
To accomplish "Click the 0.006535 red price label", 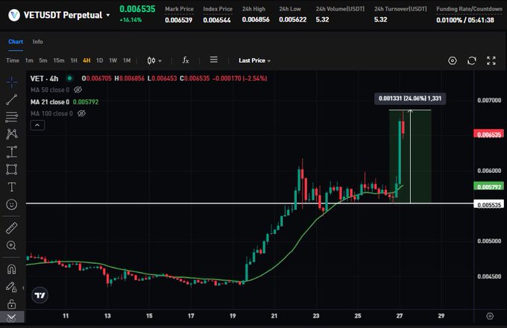I will (488, 134).
